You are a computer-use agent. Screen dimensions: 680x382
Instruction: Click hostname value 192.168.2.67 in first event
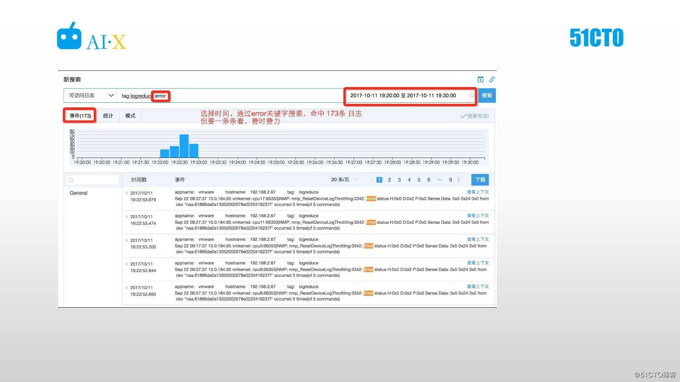pyautogui.click(x=263, y=192)
